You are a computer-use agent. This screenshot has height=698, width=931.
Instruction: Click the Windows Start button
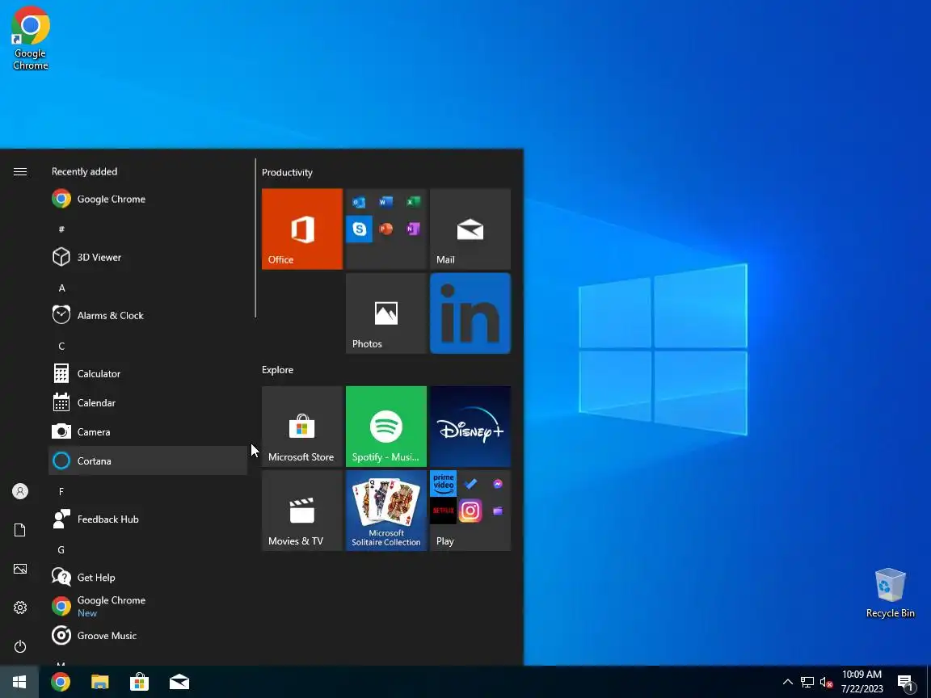19,682
